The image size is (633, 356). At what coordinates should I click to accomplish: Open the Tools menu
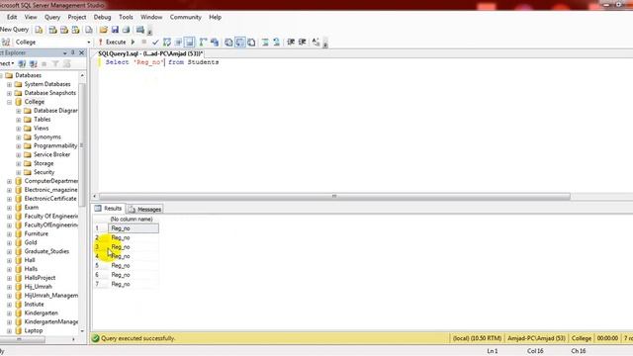coord(126,17)
